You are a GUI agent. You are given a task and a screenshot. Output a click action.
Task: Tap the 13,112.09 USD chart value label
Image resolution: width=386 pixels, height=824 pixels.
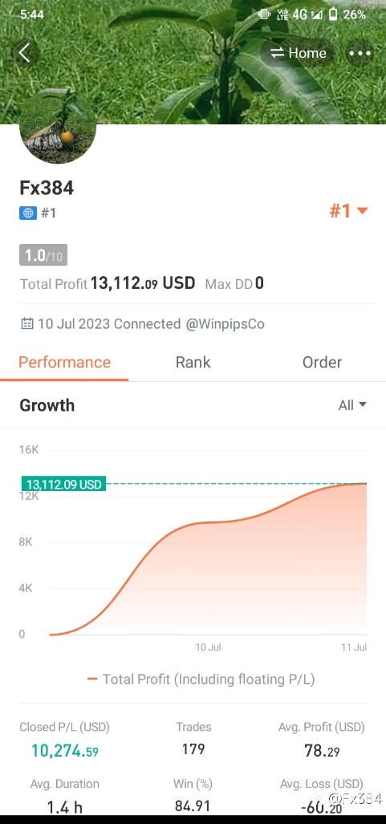click(x=63, y=484)
